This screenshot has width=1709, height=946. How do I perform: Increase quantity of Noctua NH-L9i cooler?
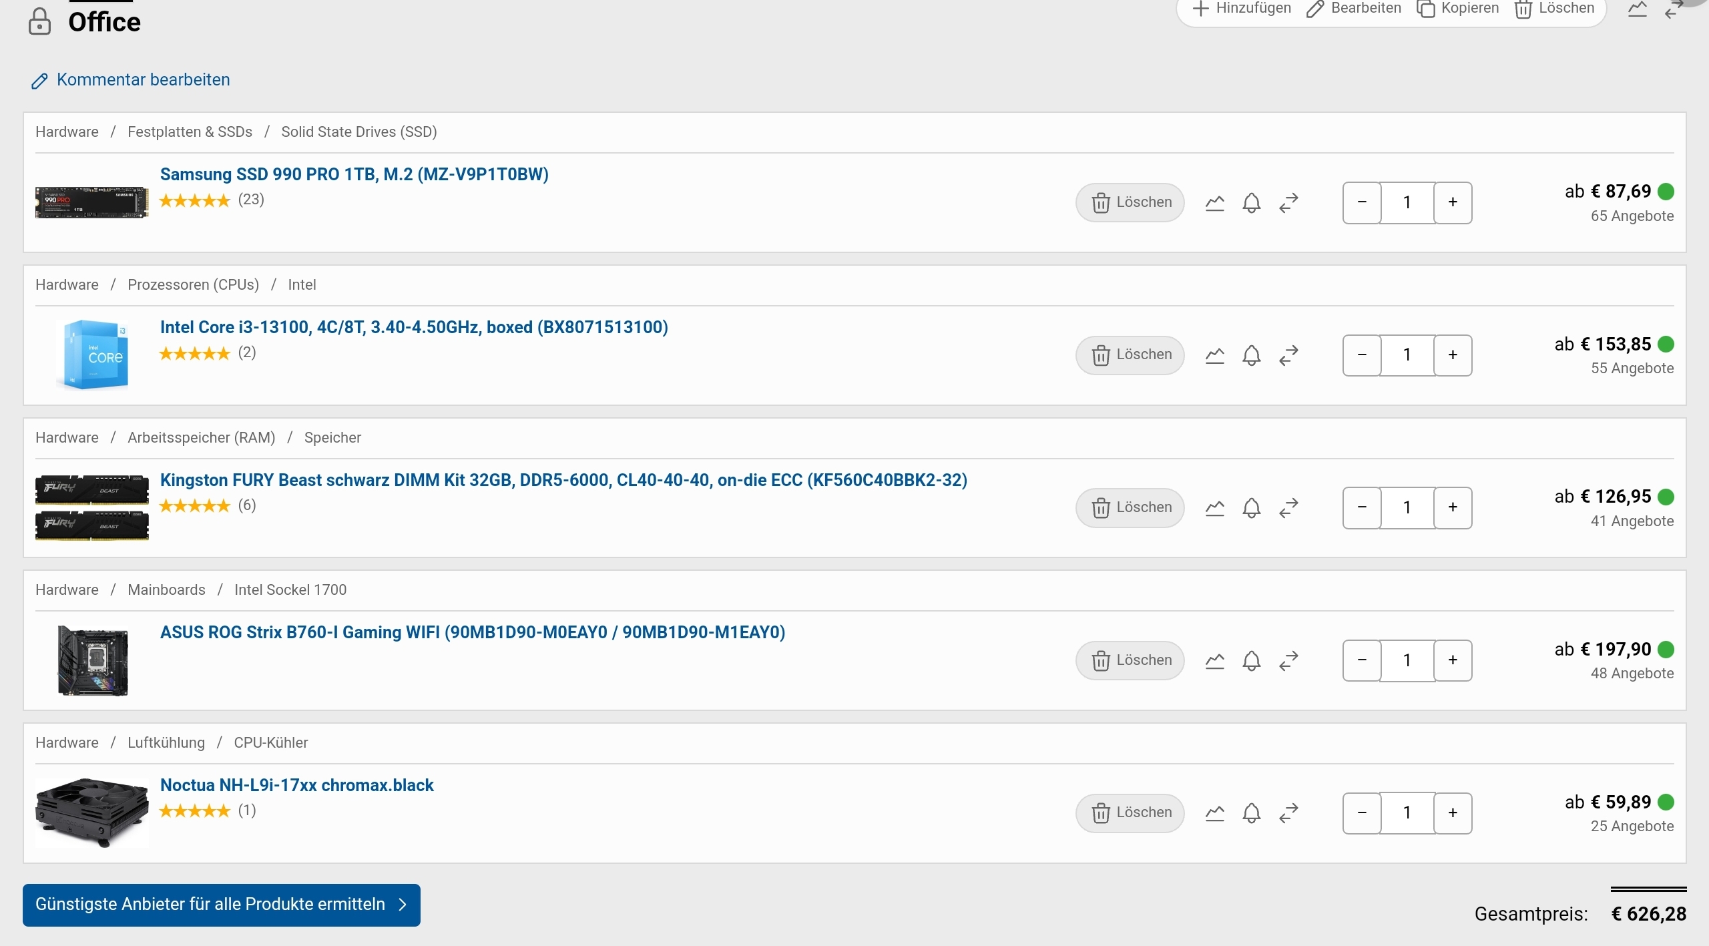[1453, 812]
